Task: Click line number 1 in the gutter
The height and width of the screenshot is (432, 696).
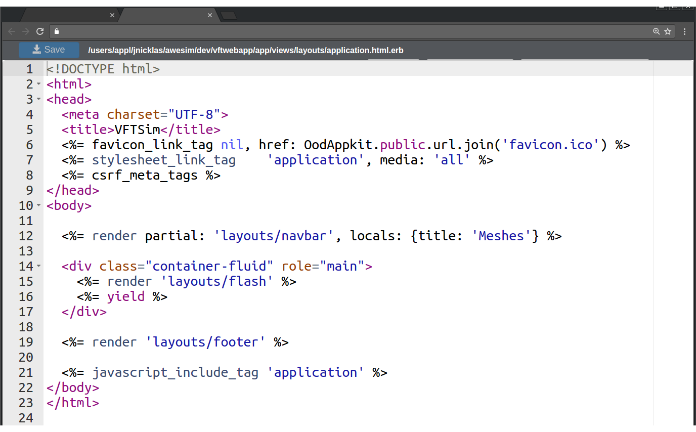Action: tap(29, 69)
